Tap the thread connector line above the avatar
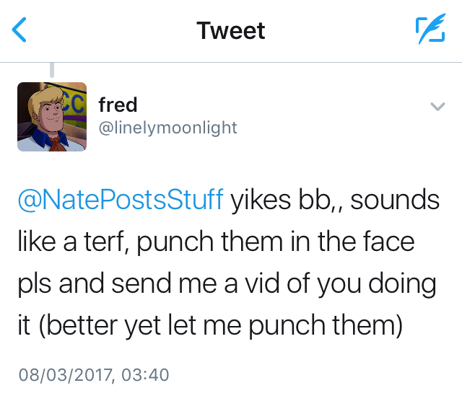The image size is (462, 401). (x=52, y=71)
